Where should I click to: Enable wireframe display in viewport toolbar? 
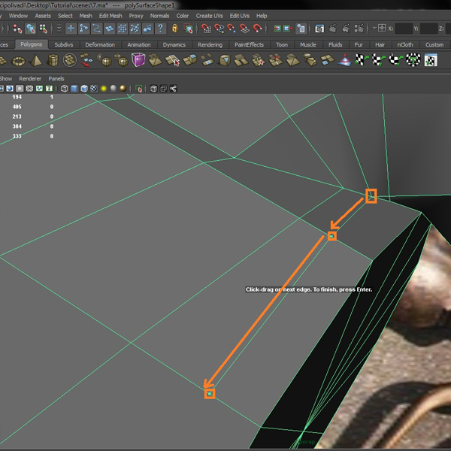coord(64,89)
